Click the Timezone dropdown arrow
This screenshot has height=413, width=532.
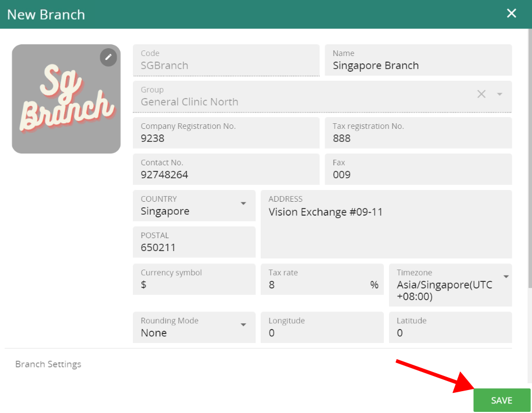(505, 276)
